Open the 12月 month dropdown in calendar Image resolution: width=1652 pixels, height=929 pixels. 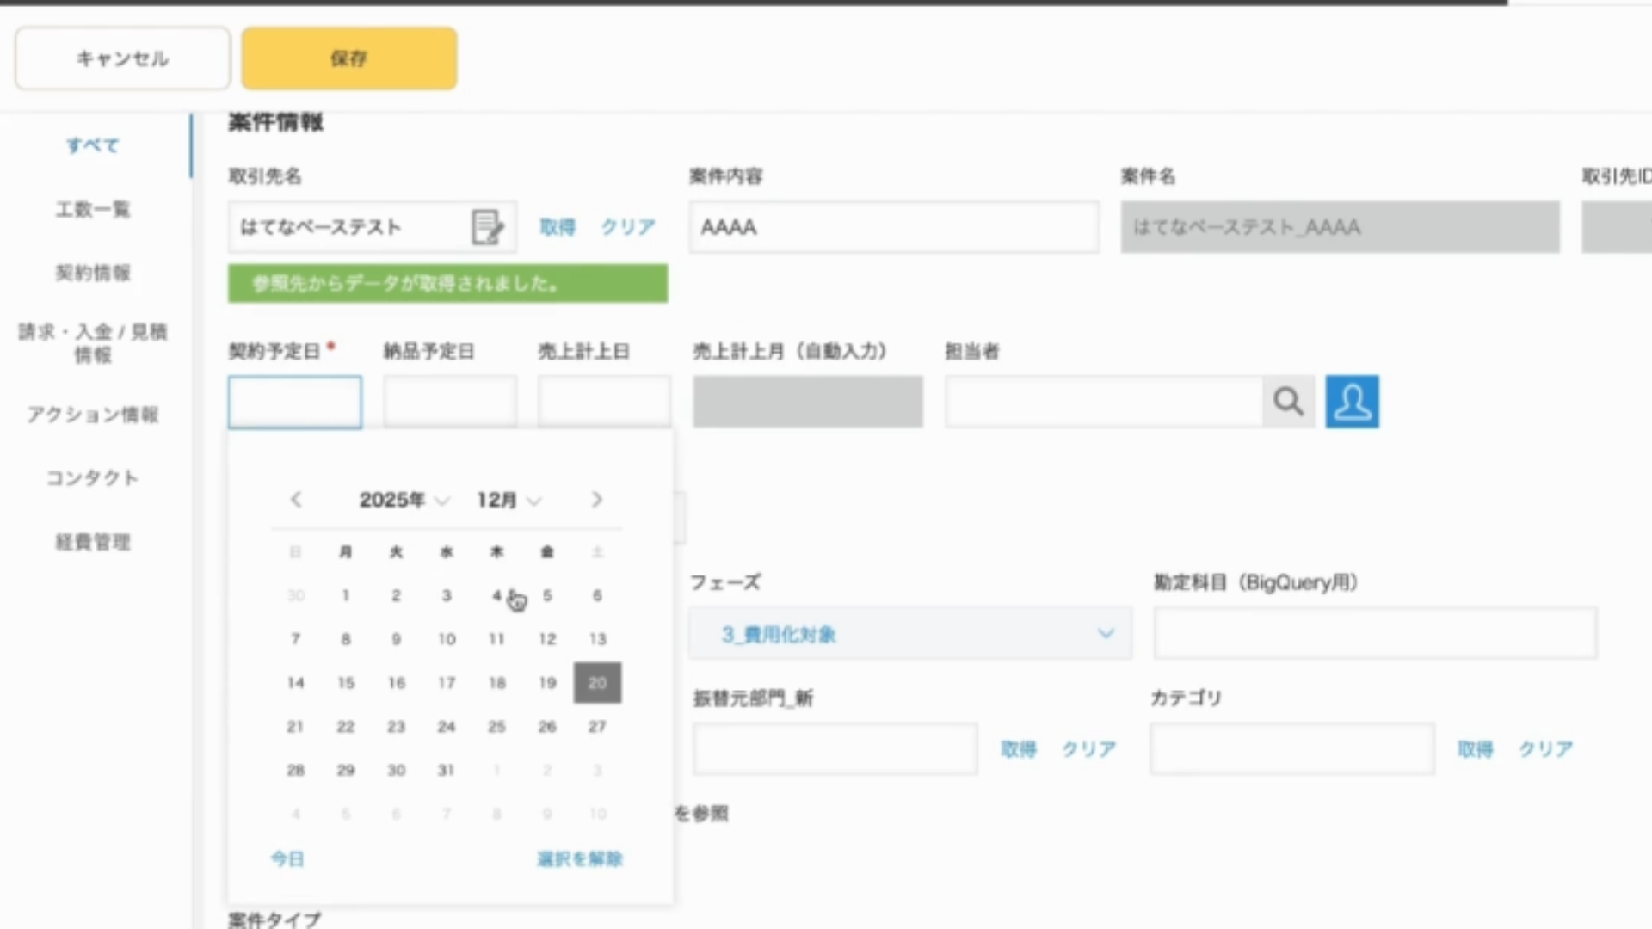tap(509, 500)
